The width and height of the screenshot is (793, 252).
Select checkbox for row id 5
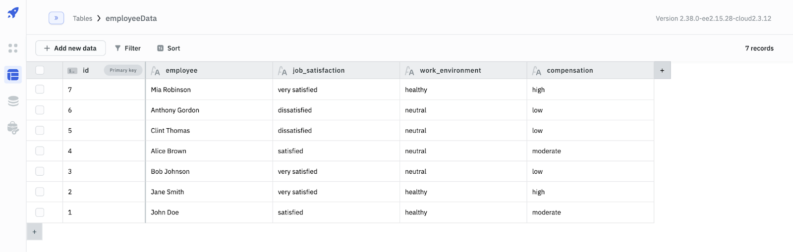coord(40,130)
